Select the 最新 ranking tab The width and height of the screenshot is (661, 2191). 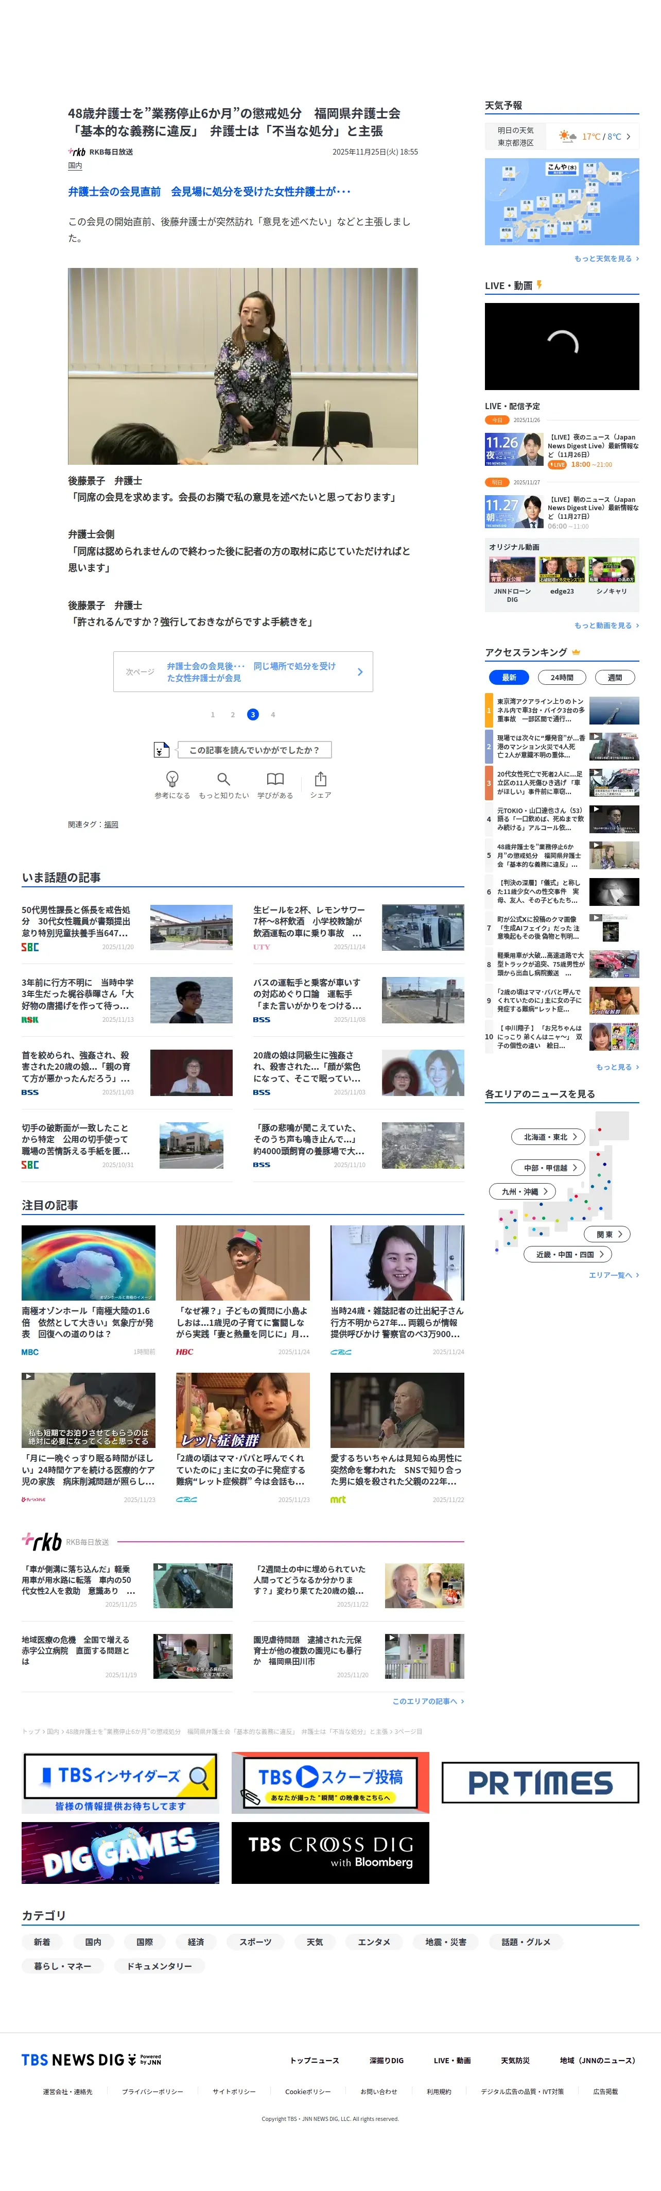509,677
